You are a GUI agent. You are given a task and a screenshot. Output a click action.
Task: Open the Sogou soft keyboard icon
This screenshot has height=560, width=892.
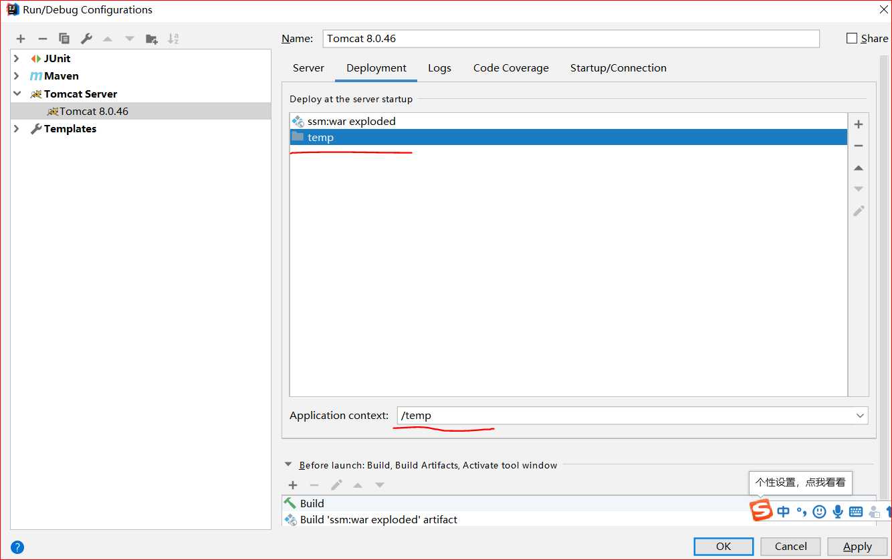tap(856, 512)
